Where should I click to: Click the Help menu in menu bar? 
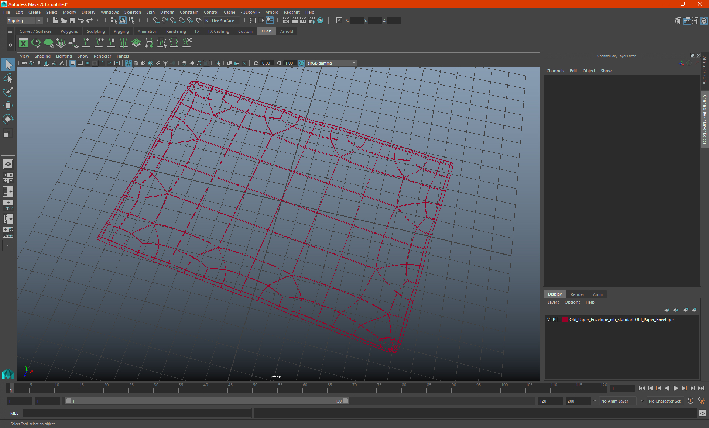click(310, 12)
